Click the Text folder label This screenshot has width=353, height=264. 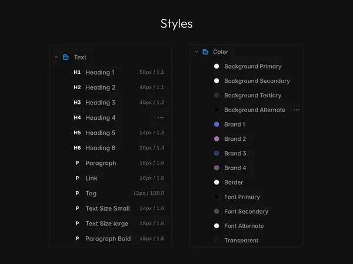80,57
